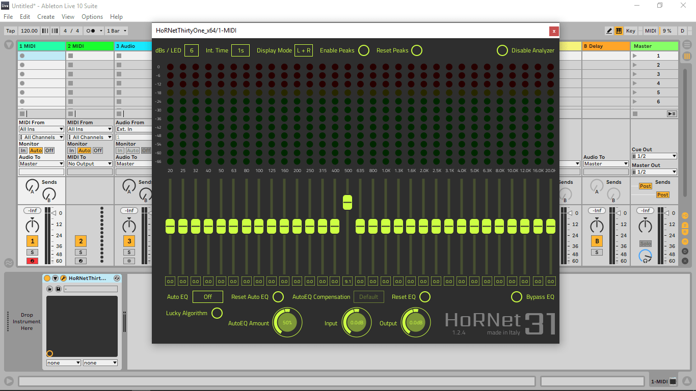
Task: Toggle In/Out section I-O icon
Action: point(685,215)
